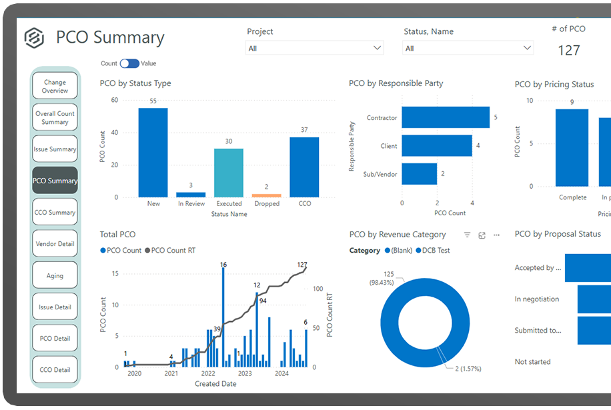
Task: Expand the Project dropdown
Action: click(x=378, y=48)
